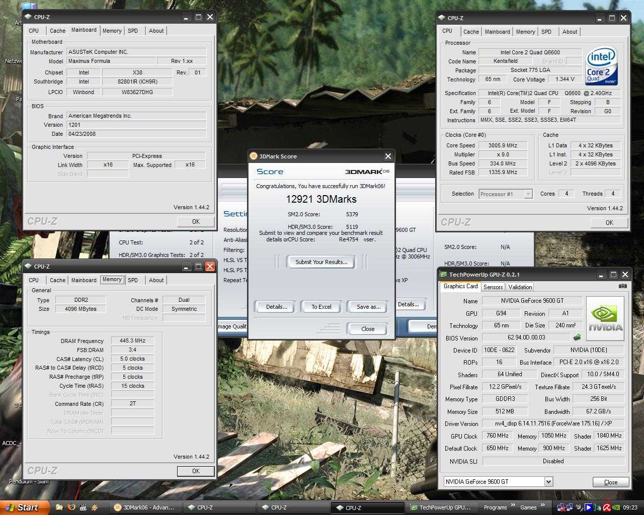The width and height of the screenshot is (644, 515).
Task: Click the blue play button tray icon
Action: pos(588,507)
